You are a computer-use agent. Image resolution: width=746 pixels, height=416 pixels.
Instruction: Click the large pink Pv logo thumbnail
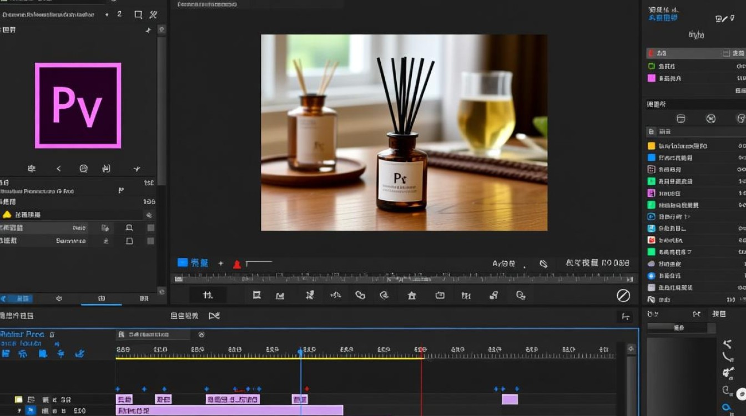coord(78,105)
